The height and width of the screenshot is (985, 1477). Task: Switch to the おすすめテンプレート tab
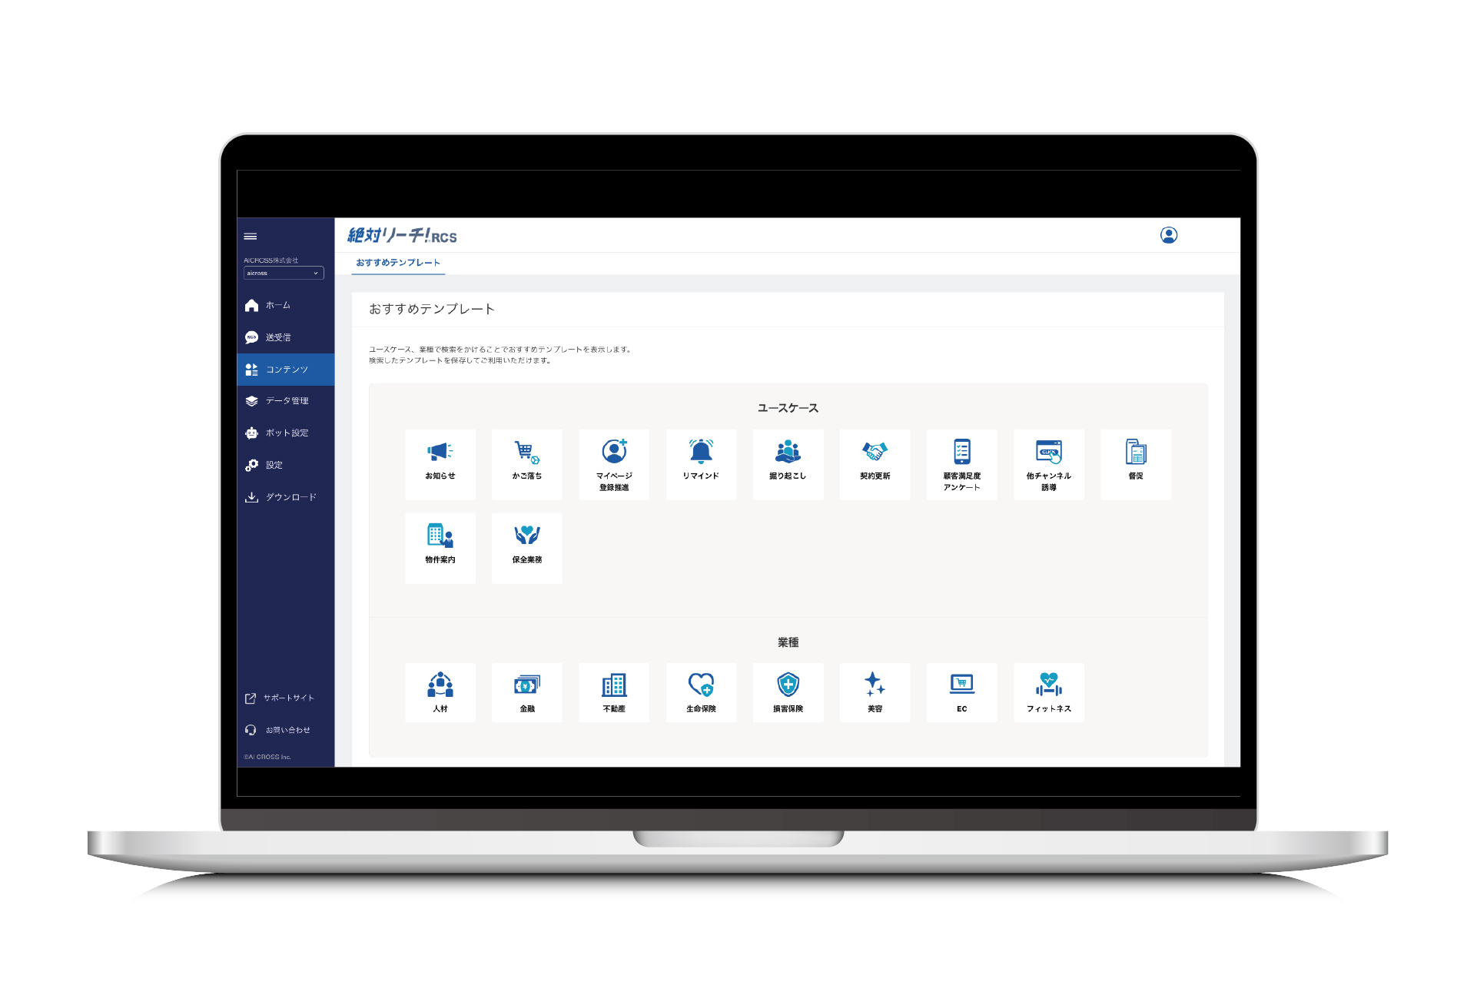[x=397, y=263]
